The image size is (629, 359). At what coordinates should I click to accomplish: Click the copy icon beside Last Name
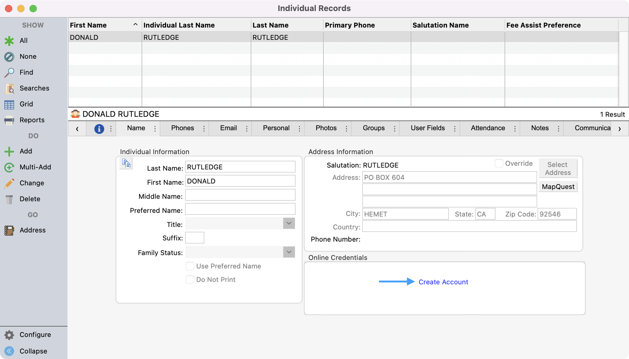coord(126,163)
